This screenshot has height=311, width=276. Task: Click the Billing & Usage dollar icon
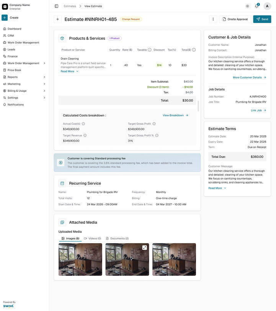tap(5, 91)
